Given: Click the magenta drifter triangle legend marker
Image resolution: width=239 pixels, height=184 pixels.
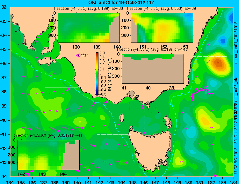Looking at the screenshot, I should (78, 56).
